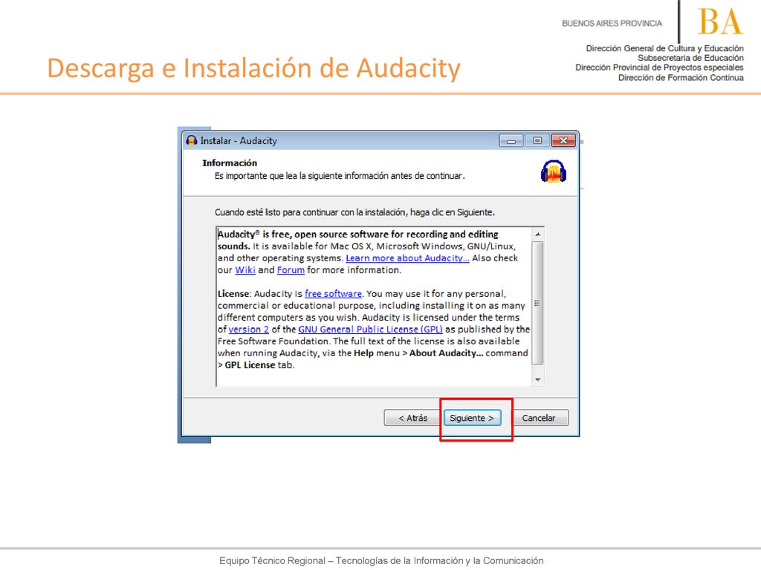Click the 'Descarga e Instalación de Audacity' title
761x570 pixels.
click(x=253, y=68)
